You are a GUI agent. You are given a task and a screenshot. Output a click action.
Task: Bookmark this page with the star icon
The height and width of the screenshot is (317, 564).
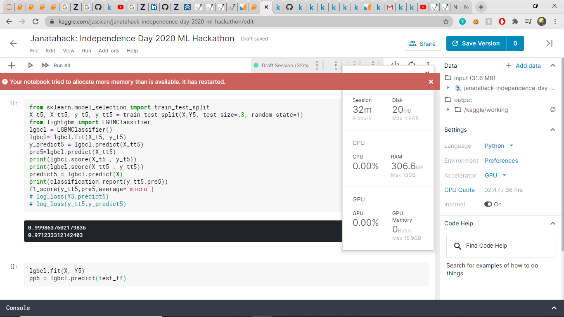pos(446,21)
